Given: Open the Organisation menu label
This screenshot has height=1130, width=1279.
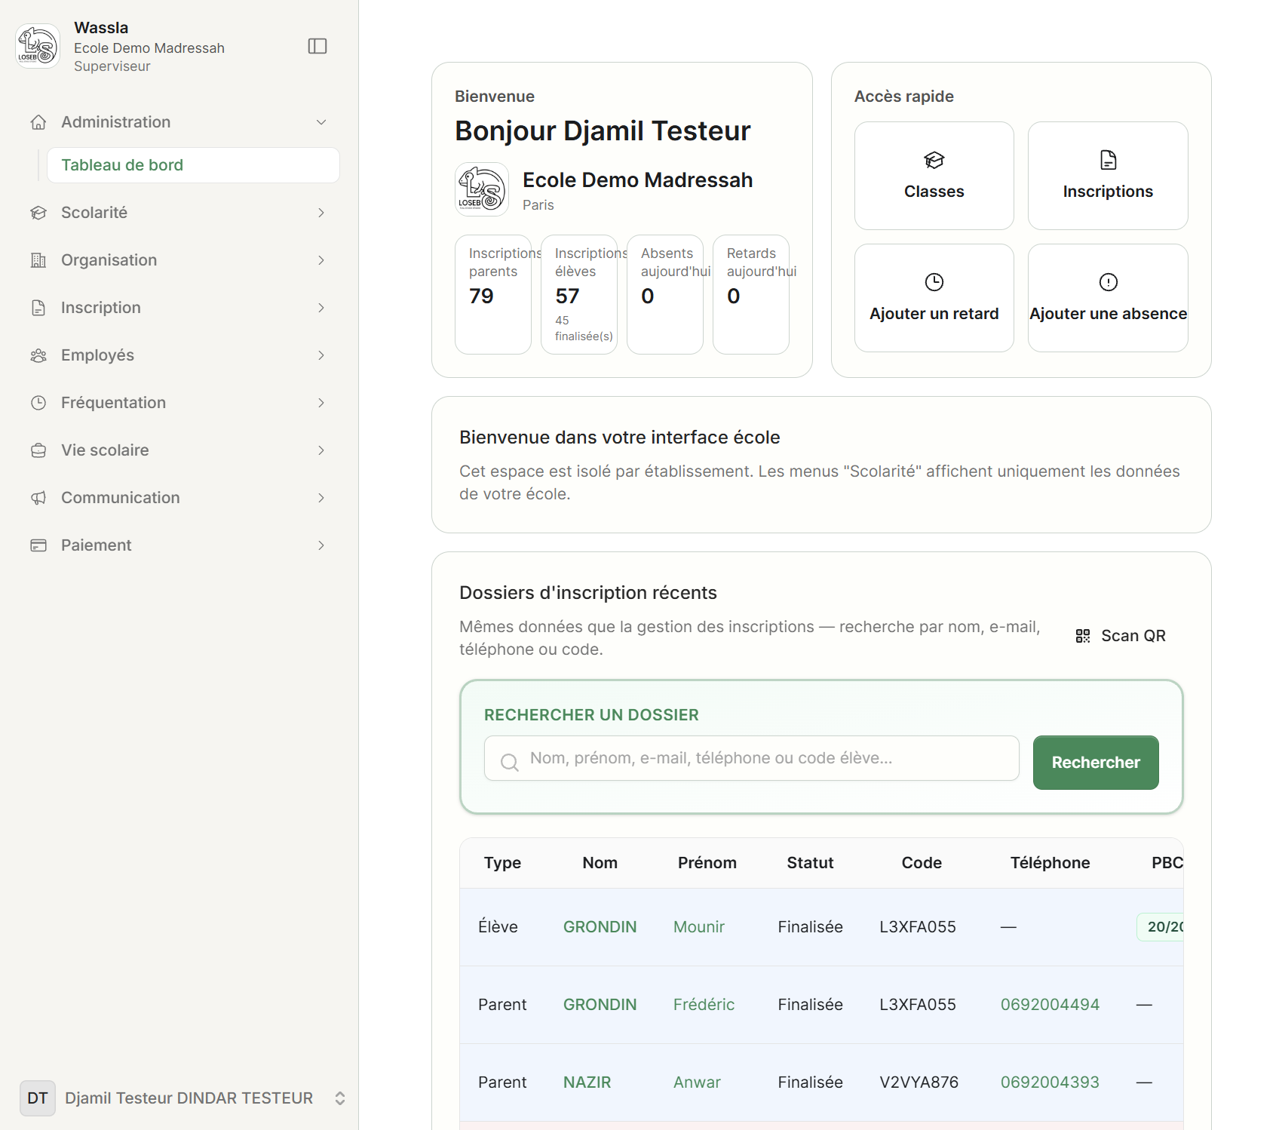Looking at the screenshot, I should click(109, 260).
